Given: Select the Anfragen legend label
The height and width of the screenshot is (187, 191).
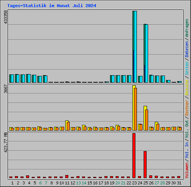Looking at the screenshot, I should click(x=187, y=28).
